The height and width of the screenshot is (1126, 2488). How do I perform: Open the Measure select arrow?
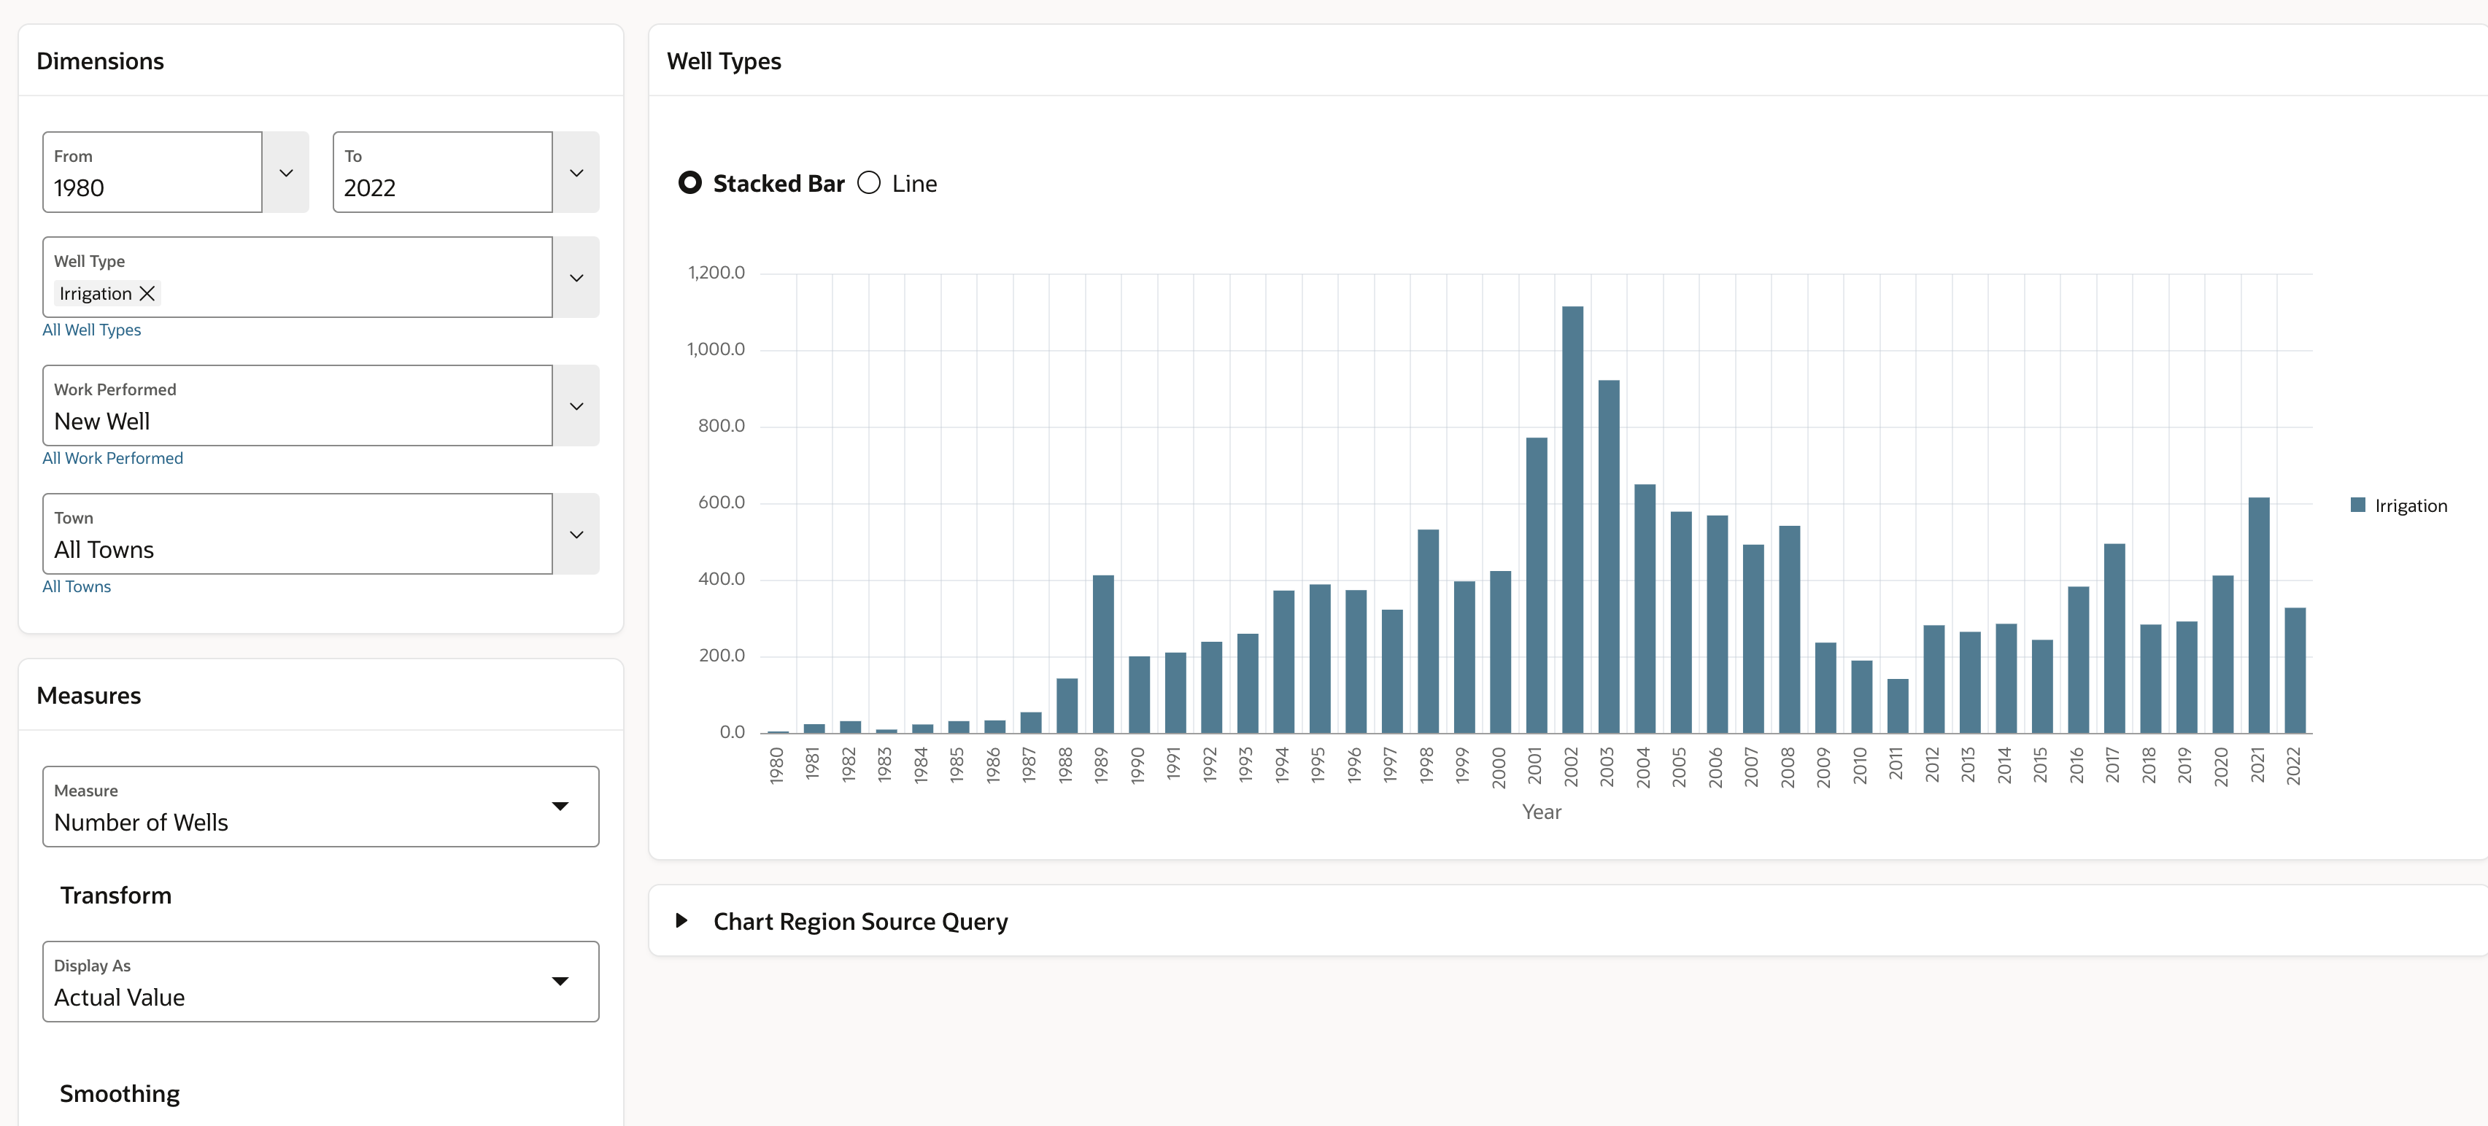coord(560,807)
